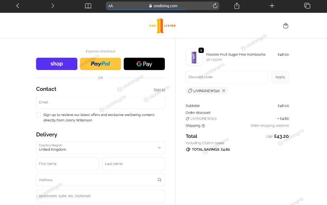Open a new tab with the plus icon
The image size is (327, 205).
pos(272,6)
